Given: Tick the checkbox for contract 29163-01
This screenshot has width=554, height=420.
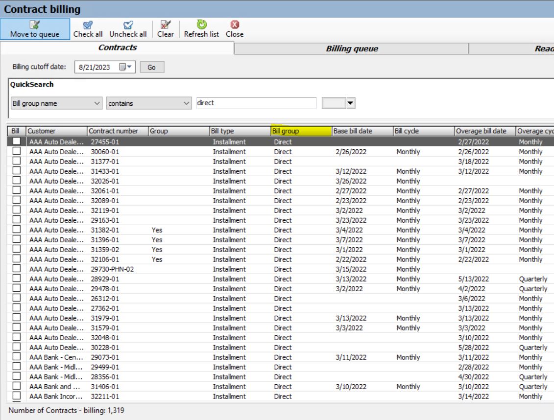Looking at the screenshot, I should 16,219.
